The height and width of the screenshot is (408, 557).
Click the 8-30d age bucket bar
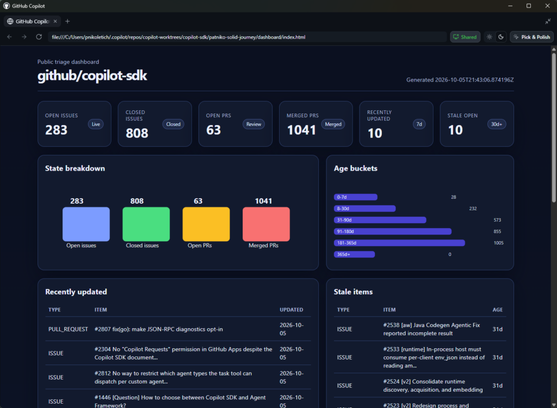pyautogui.click(x=365, y=209)
